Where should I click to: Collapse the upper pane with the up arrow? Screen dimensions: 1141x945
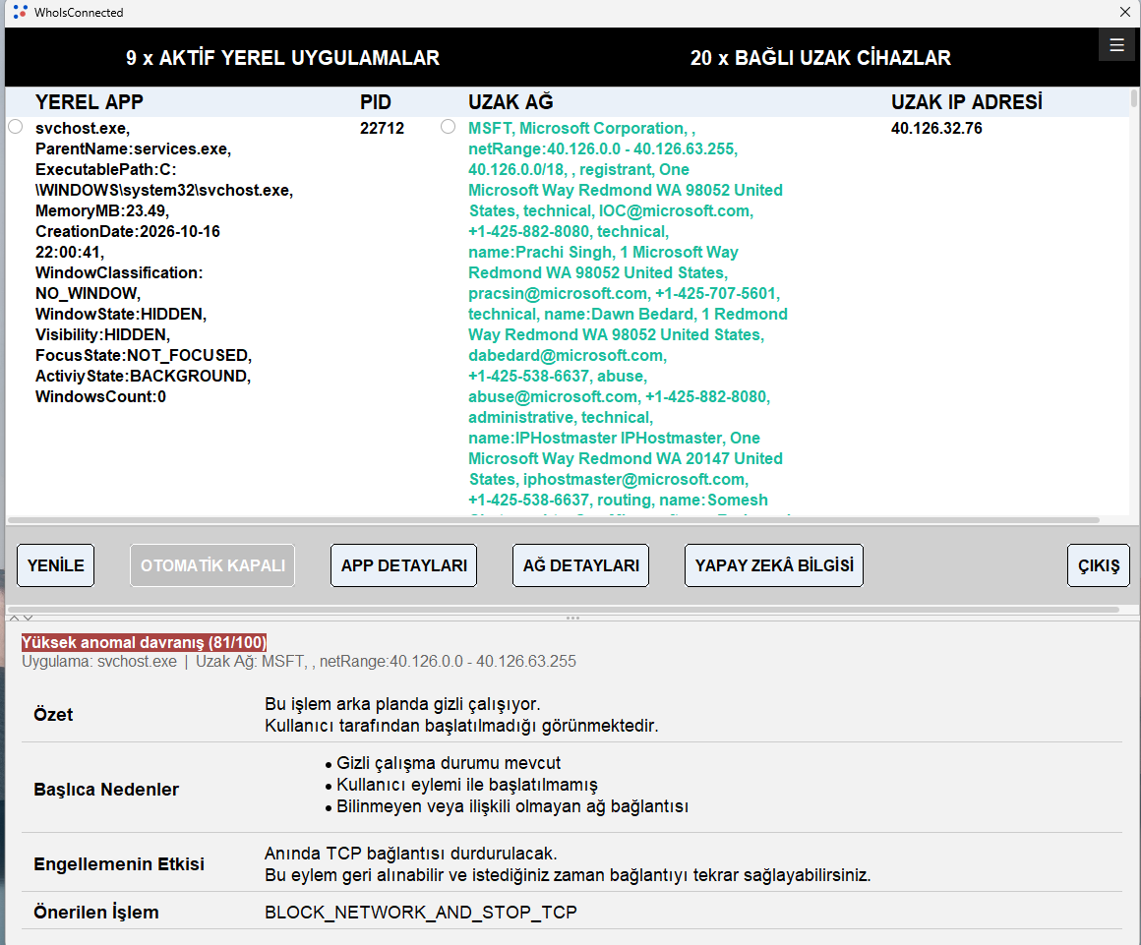coord(14,618)
